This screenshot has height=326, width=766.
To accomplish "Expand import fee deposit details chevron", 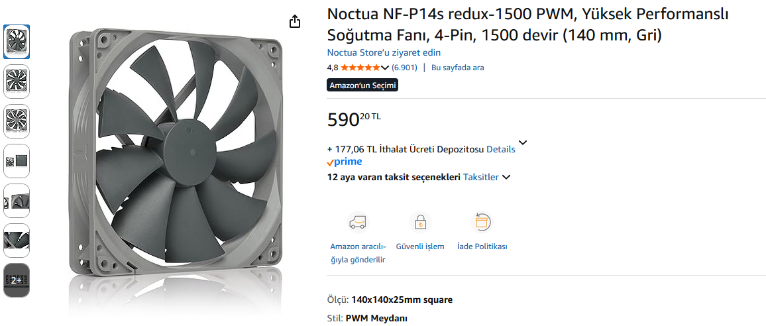I will click(x=523, y=142).
